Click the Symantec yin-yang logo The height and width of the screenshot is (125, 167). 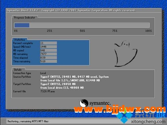click(x=84, y=103)
